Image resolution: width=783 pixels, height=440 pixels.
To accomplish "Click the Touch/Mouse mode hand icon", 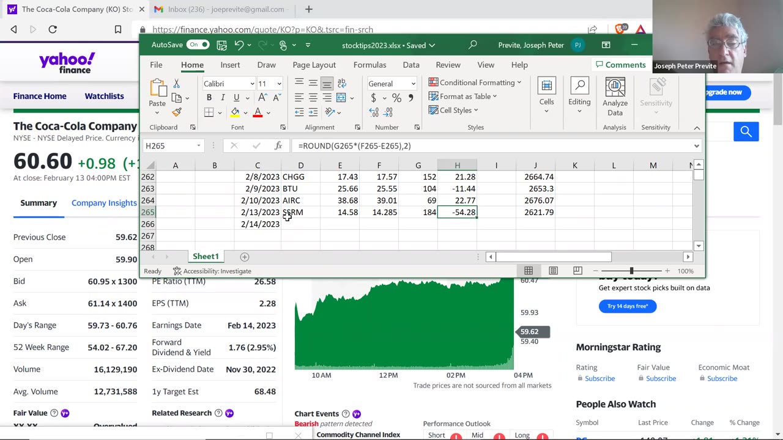I will point(283,45).
